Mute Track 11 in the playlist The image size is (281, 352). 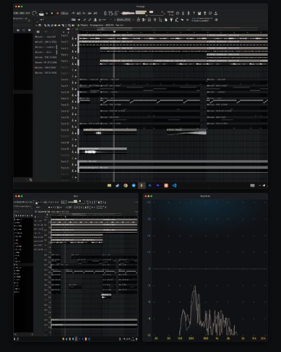tap(75, 102)
